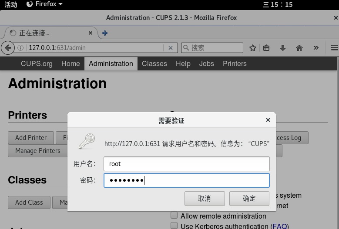
Task: Click the 密码 password field
Action: pyautogui.click(x=187, y=180)
